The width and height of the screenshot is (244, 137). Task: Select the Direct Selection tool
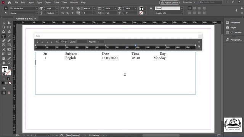9,23
